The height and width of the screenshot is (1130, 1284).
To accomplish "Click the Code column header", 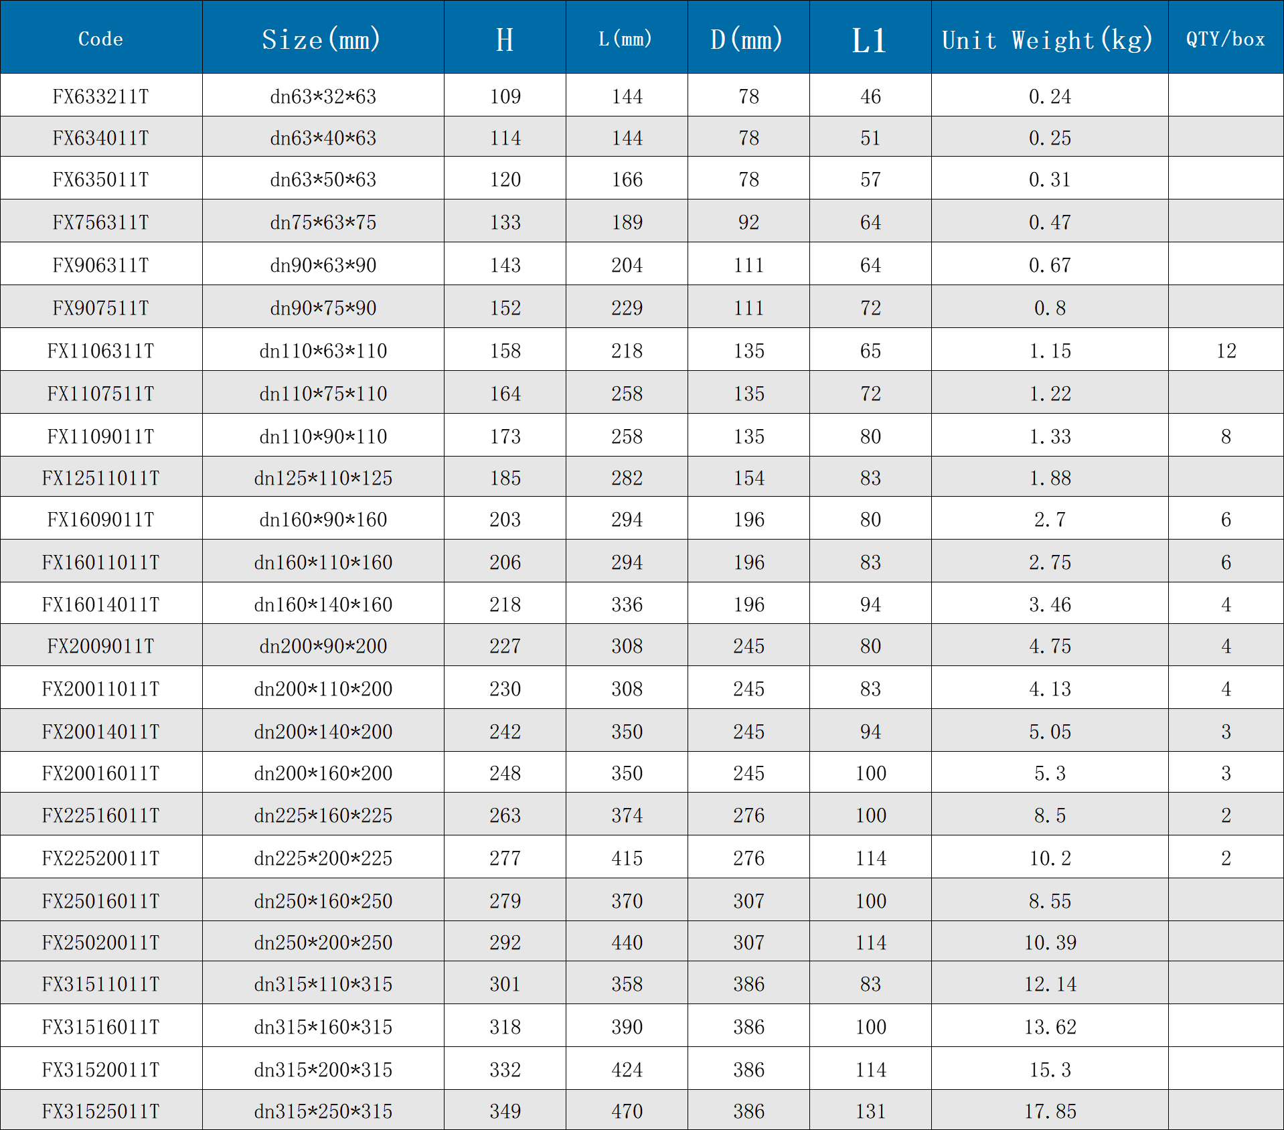I will 100,39.
